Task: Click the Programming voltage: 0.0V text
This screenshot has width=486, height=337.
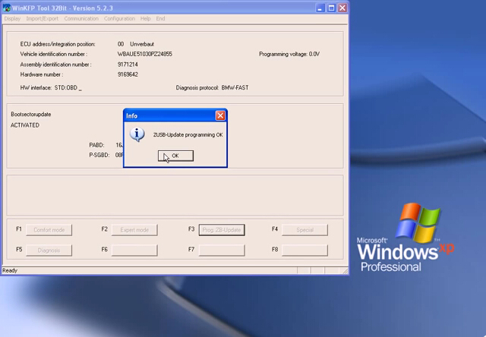Action: pyautogui.click(x=289, y=54)
